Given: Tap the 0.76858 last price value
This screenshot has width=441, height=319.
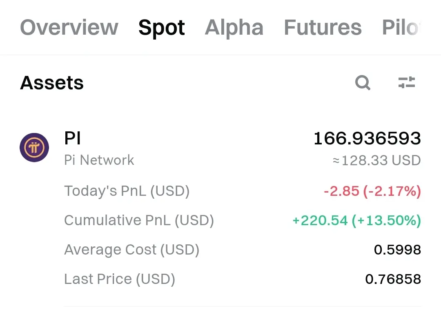Looking at the screenshot, I should [x=393, y=279].
